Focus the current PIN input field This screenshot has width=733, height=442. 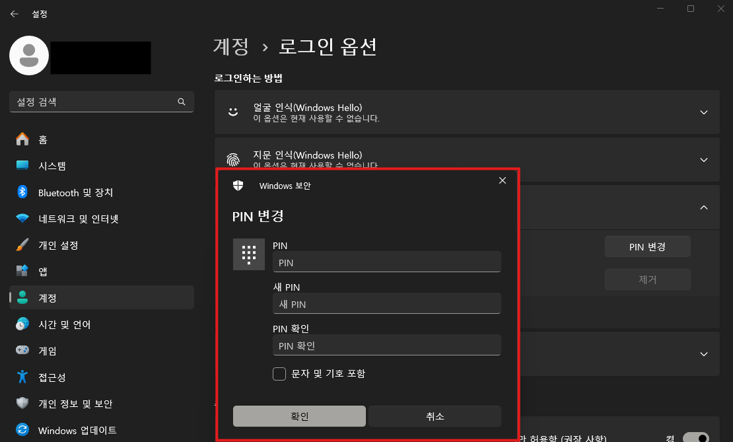[386, 262]
